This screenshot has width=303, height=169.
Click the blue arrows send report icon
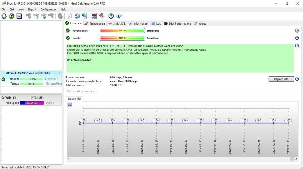pyautogui.click(x=77, y=16)
